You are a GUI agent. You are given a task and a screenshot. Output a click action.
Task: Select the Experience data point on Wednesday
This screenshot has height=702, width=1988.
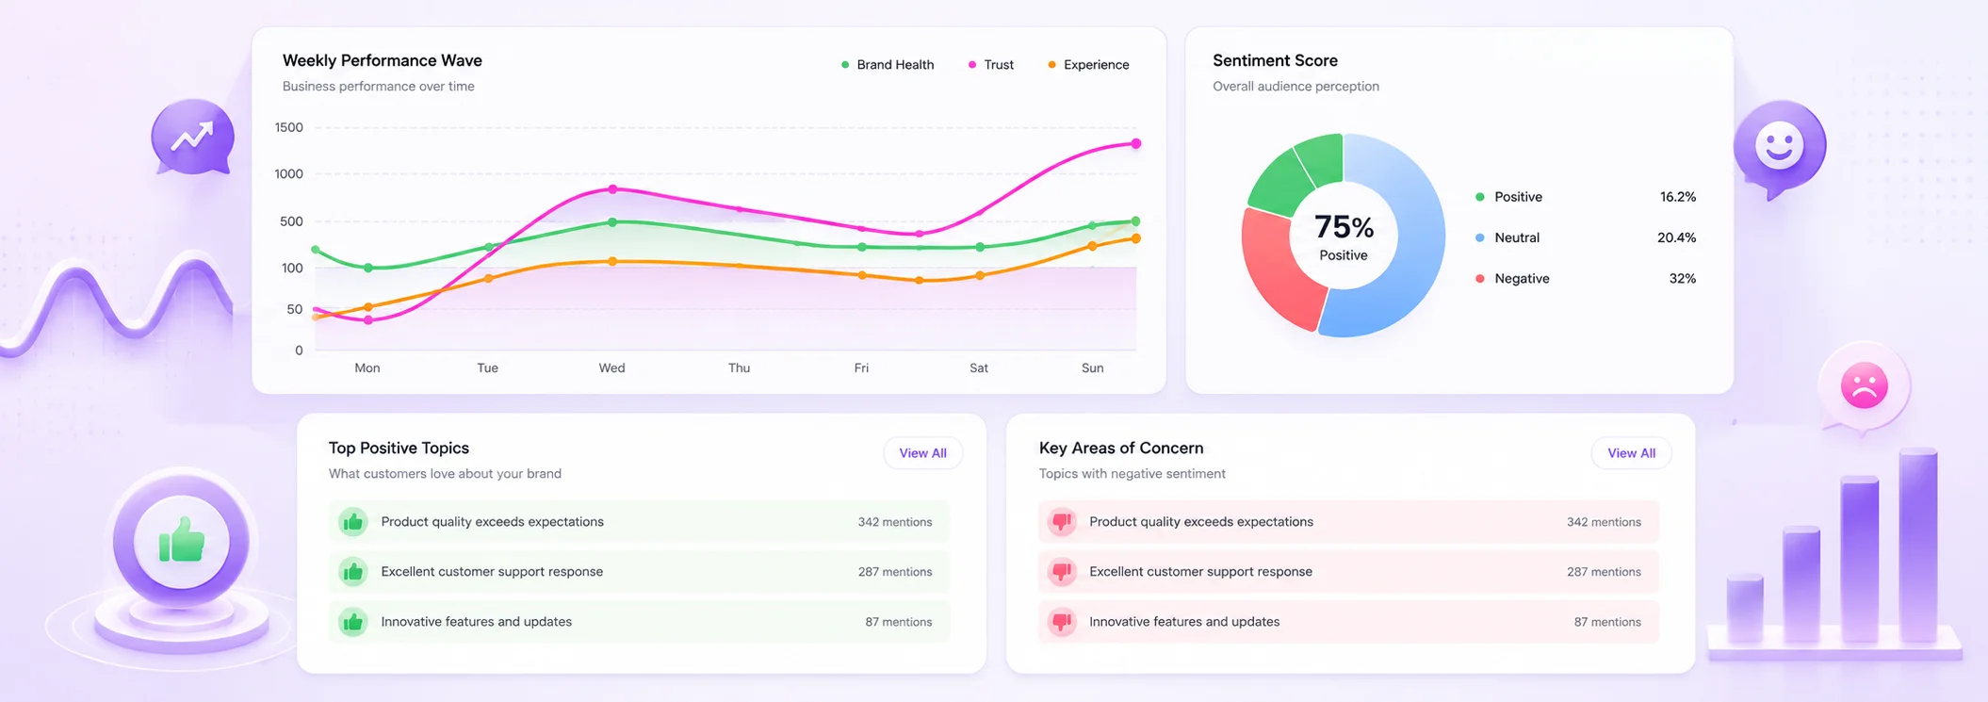pyautogui.click(x=612, y=261)
